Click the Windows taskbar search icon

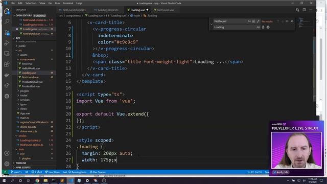point(12,180)
